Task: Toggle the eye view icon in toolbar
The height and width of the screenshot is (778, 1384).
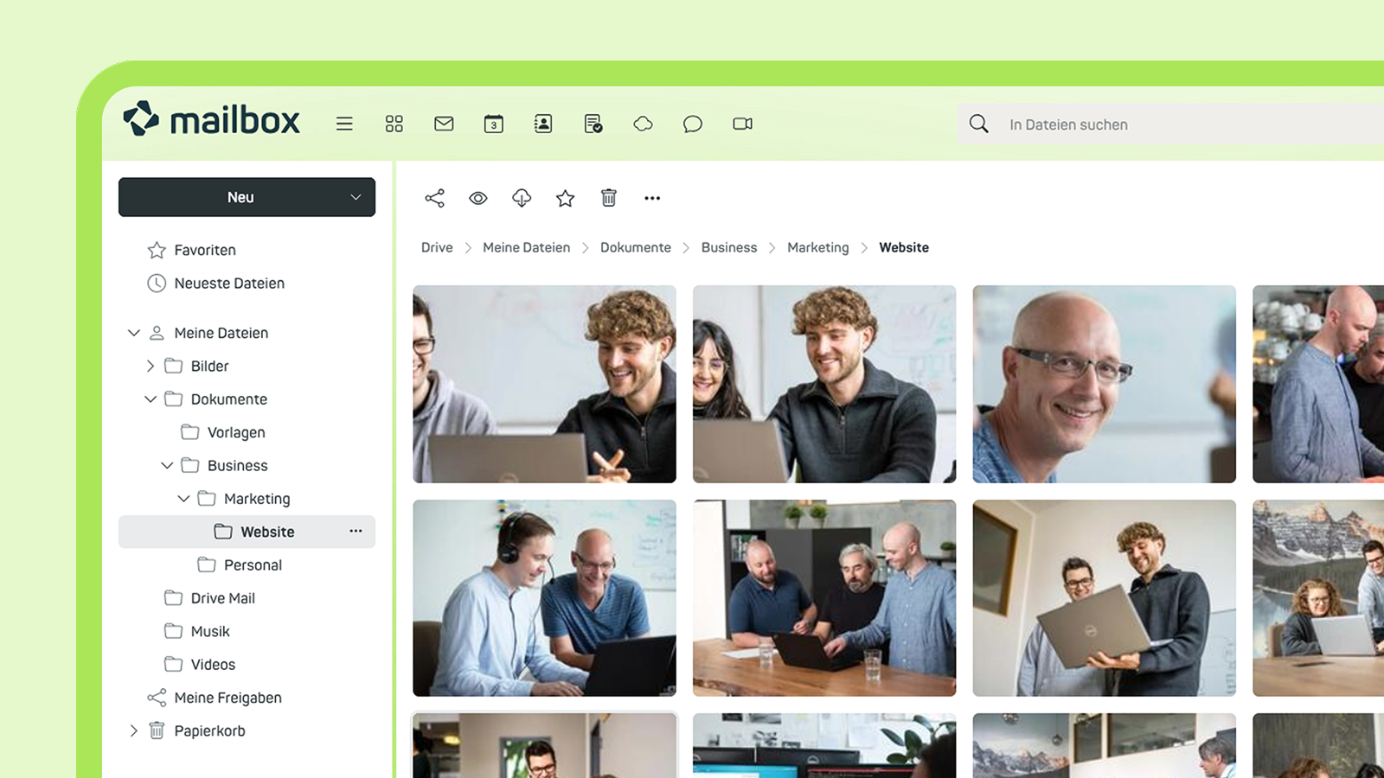Action: [x=478, y=198]
